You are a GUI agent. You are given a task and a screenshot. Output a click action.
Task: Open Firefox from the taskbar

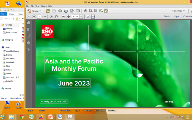point(41,117)
